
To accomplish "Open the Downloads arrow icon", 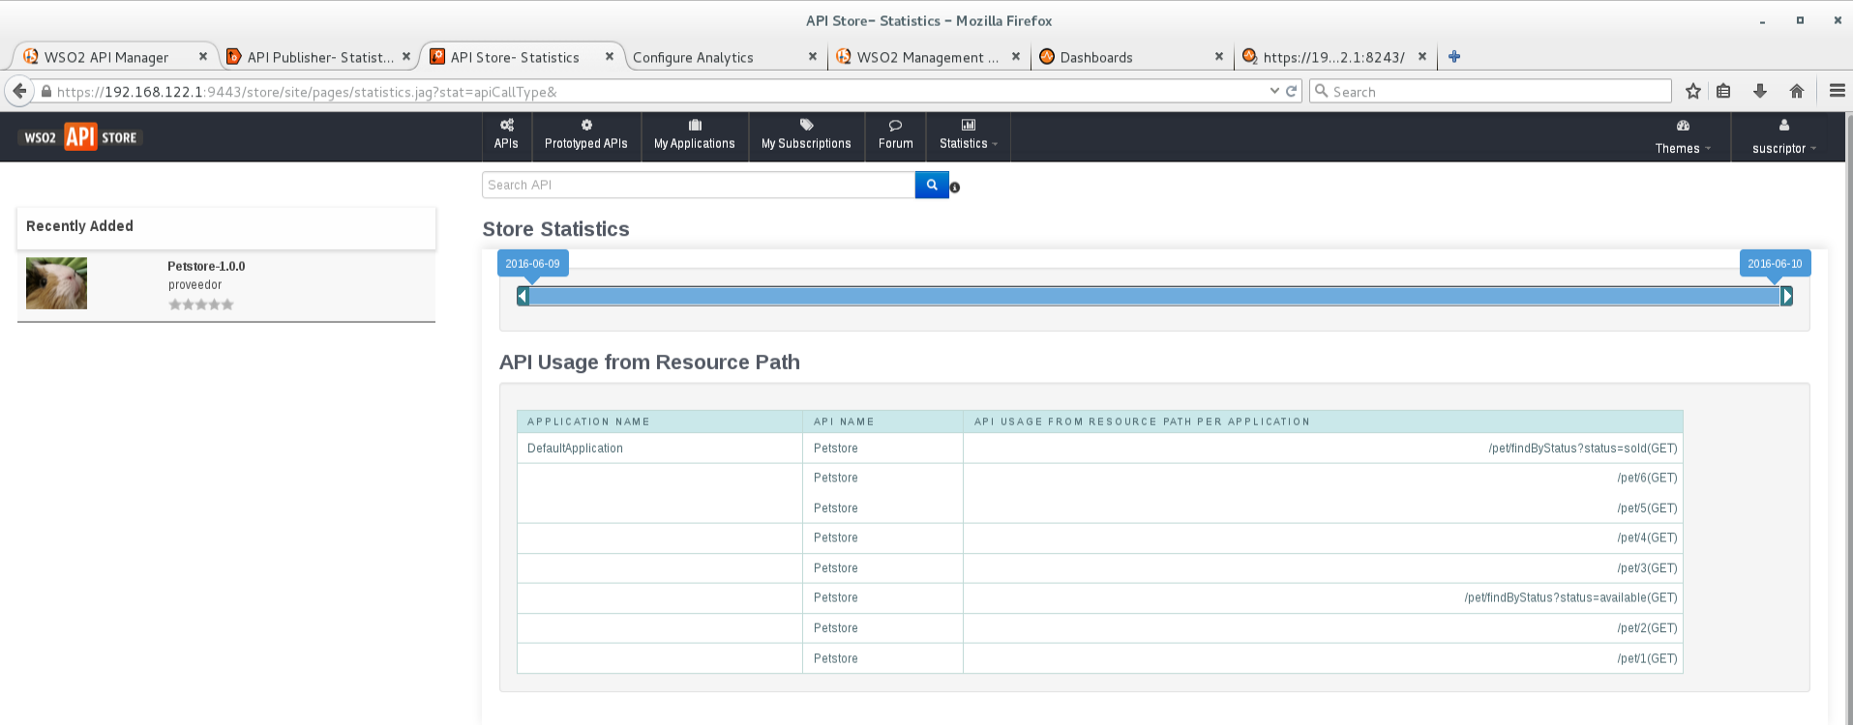I will tap(1760, 91).
